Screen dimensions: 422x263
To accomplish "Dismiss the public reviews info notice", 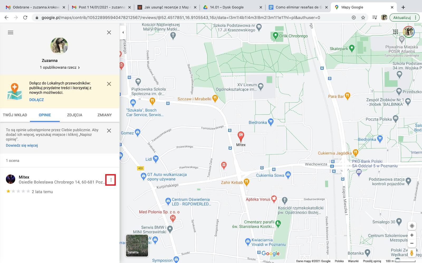I will [x=109, y=131].
